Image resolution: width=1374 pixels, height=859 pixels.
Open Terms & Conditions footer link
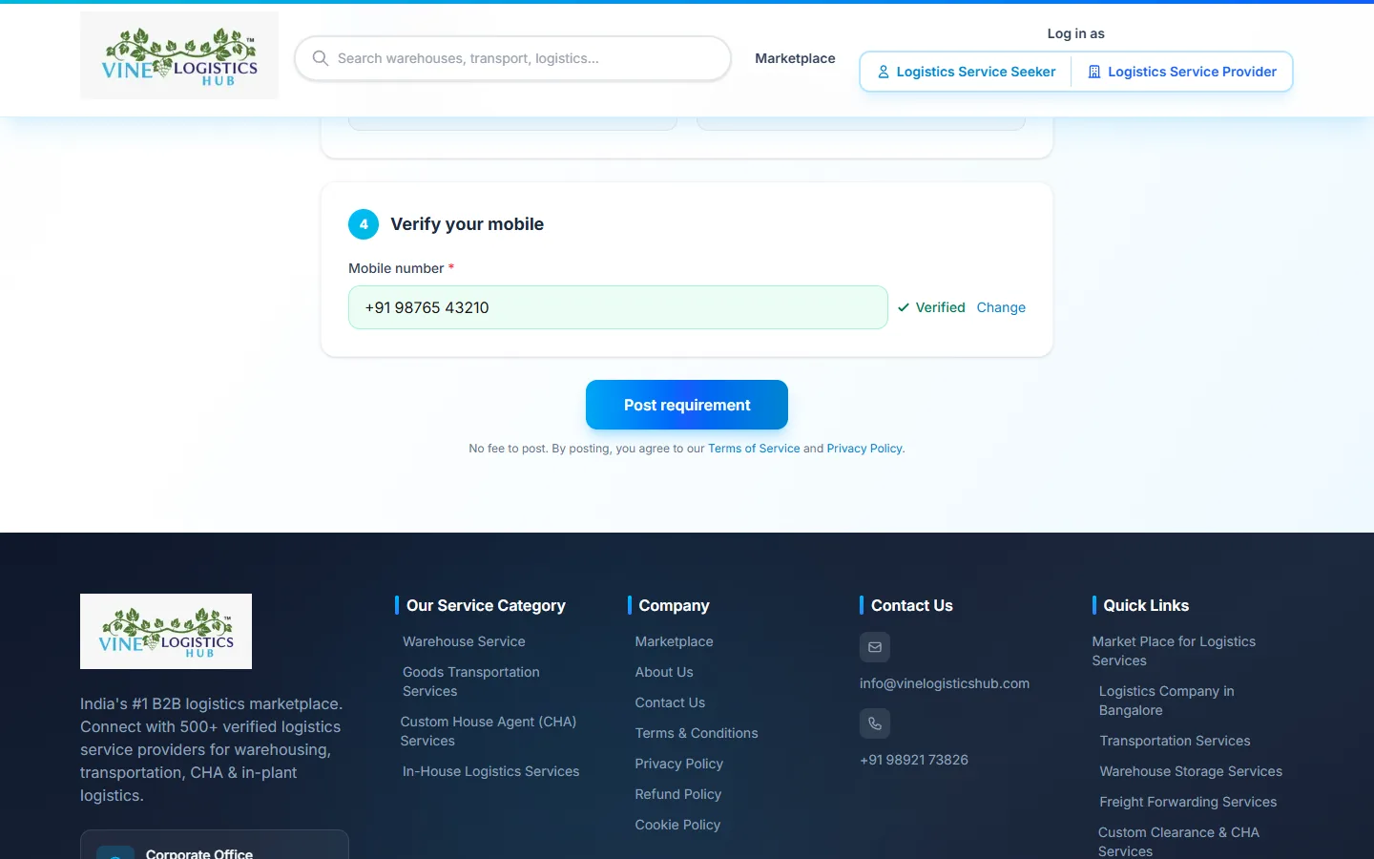pyautogui.click(x=697, y=733)
